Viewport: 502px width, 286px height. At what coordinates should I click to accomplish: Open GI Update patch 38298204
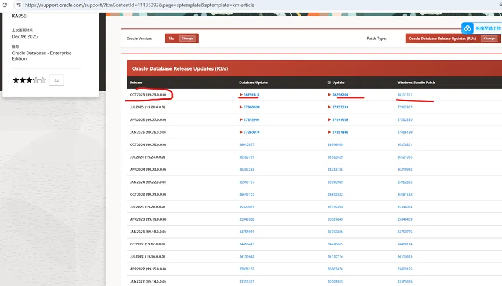tap(340, 94)
